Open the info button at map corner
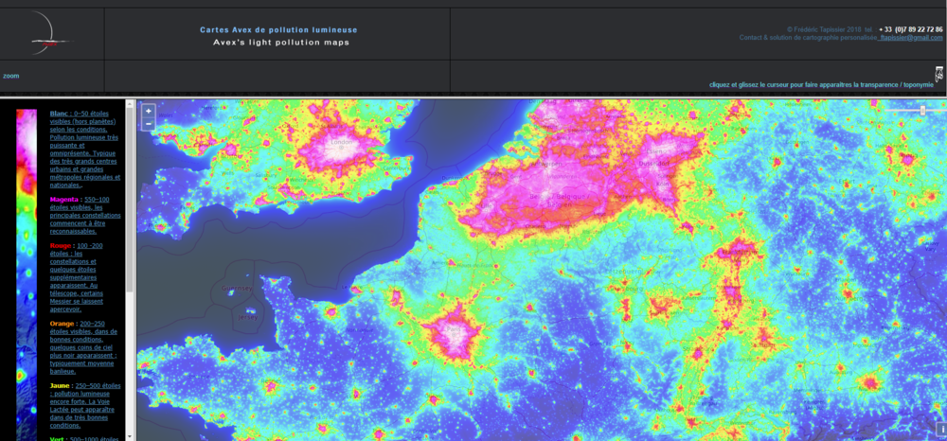Screen dimensions: 947x441 click(940, 429)
